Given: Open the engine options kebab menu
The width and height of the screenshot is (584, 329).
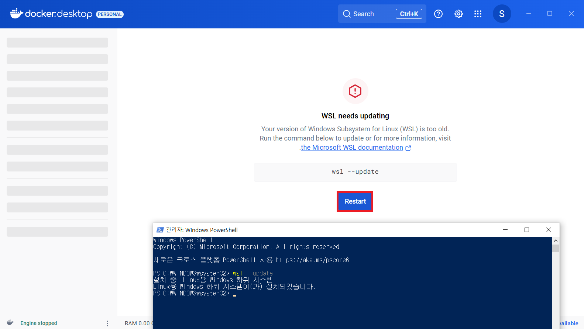Looking at the screenshot, I should click(x=107, y=323).
